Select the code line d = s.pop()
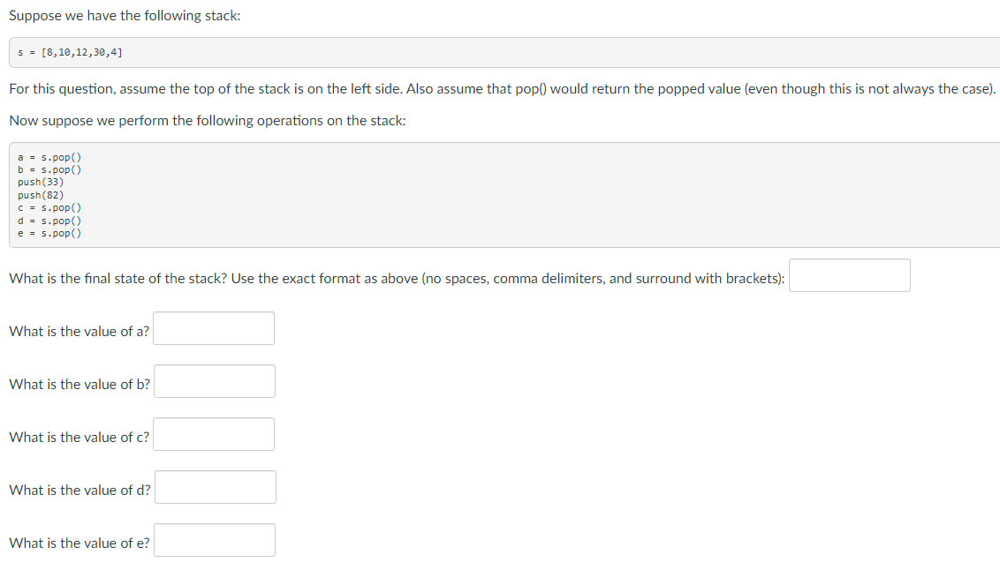 49,220
